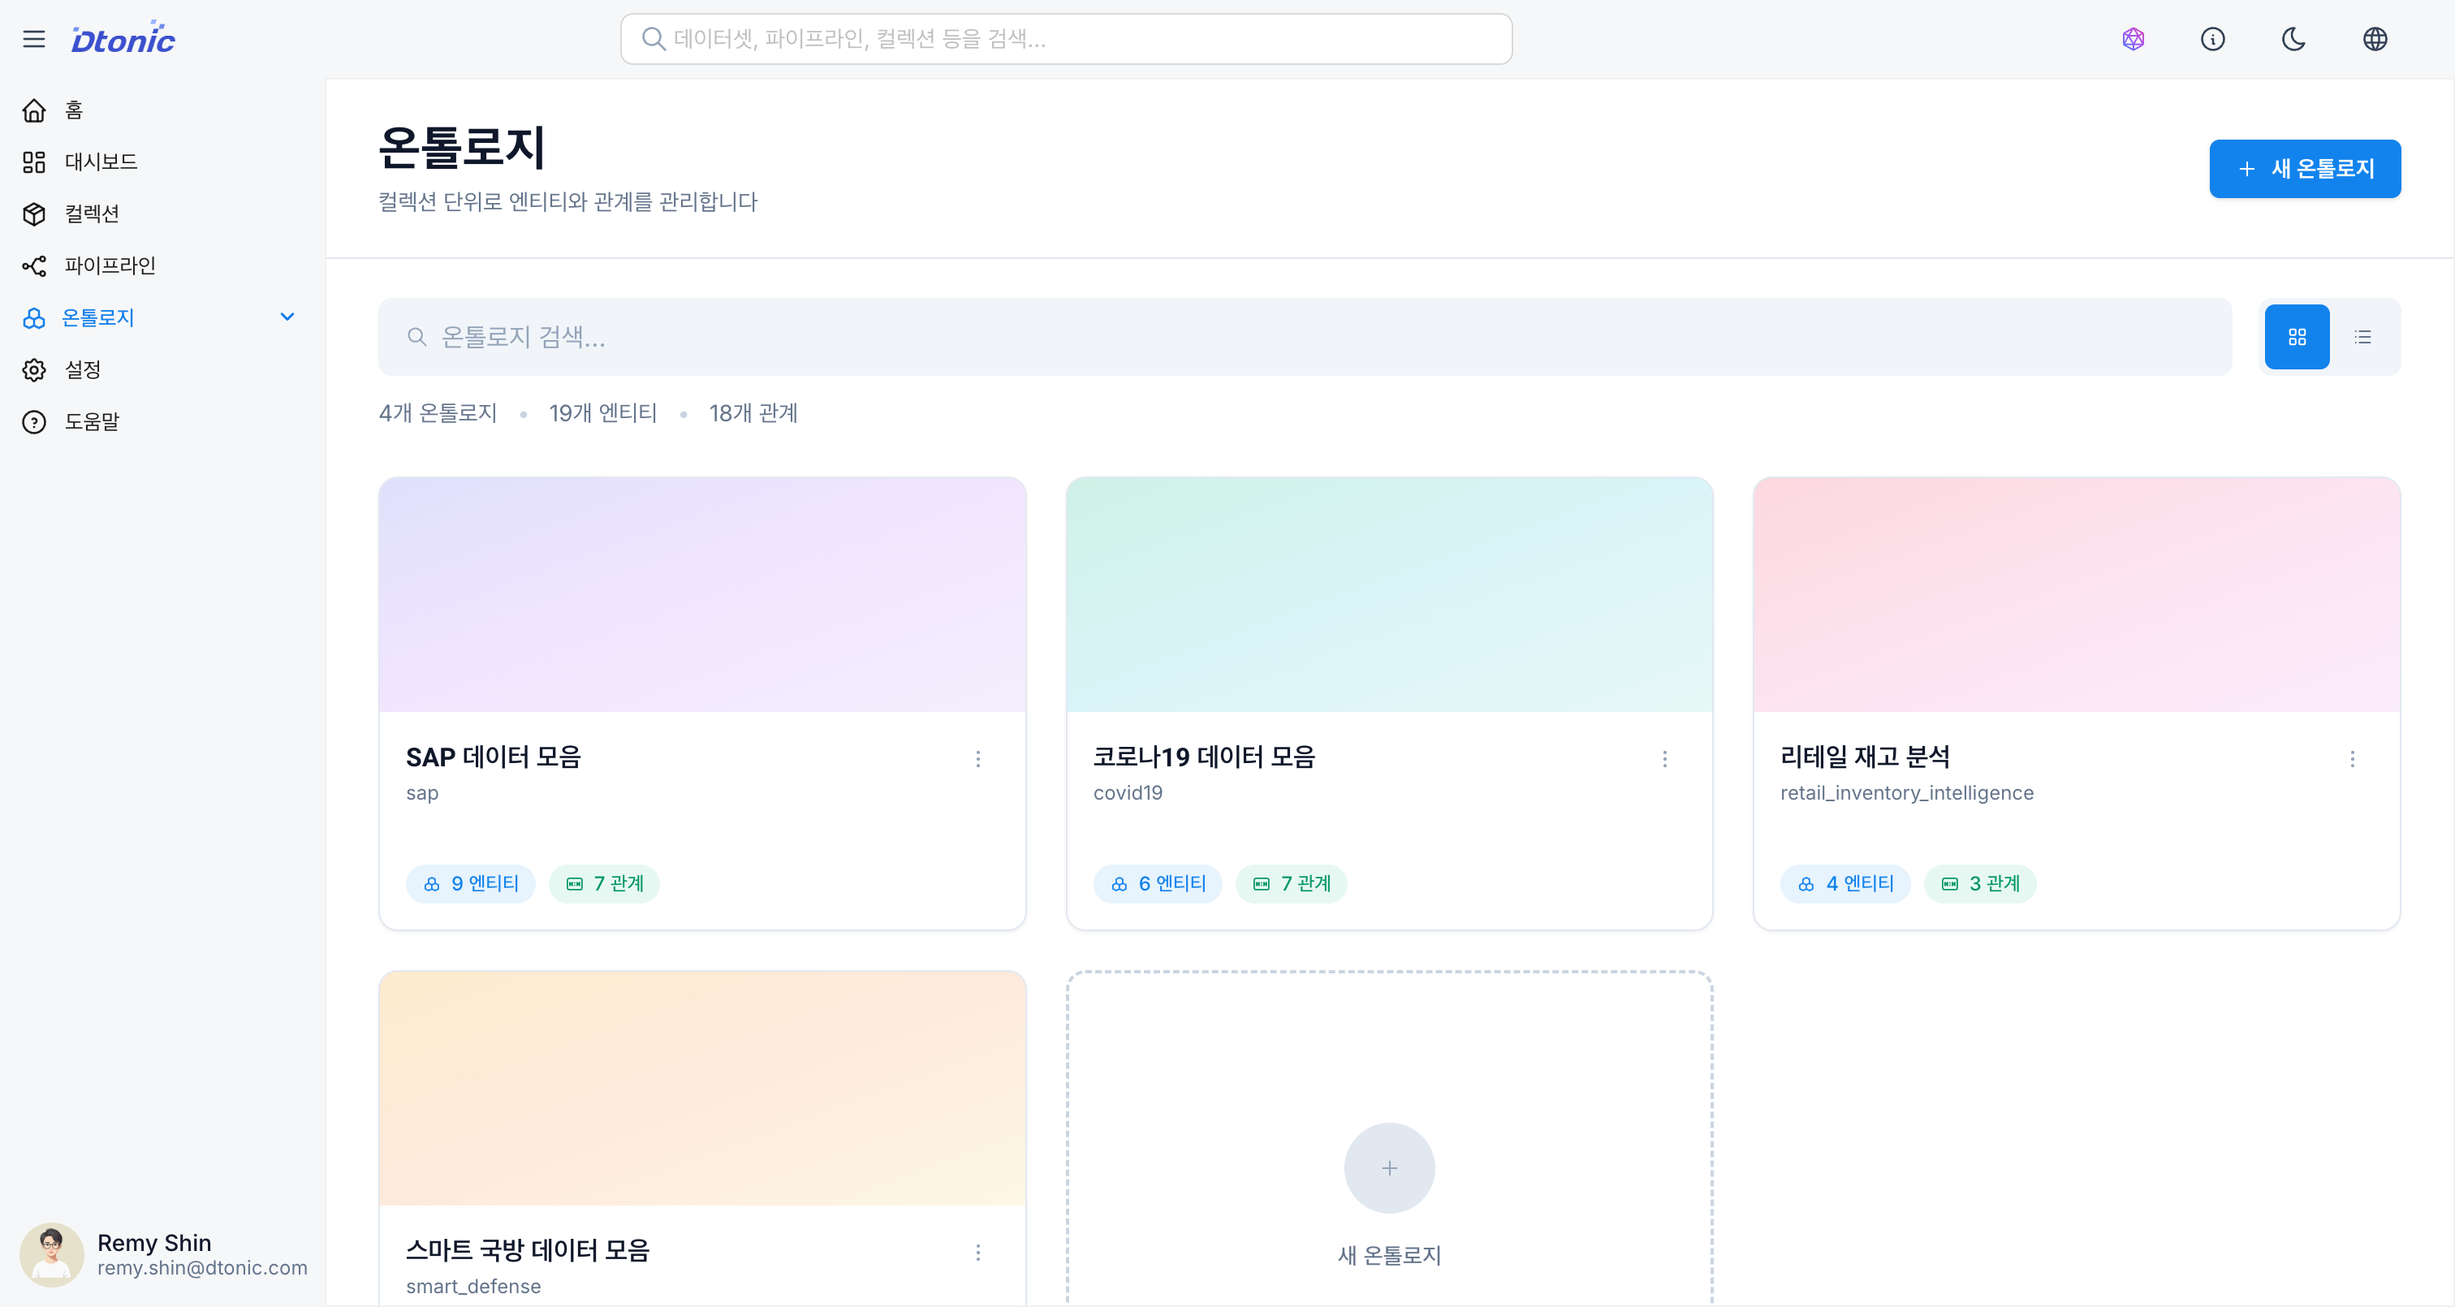The width and height of the screenshot is (2455, 1307).
Task: Enable grid view for ontologies
Action: point(2297,335)
